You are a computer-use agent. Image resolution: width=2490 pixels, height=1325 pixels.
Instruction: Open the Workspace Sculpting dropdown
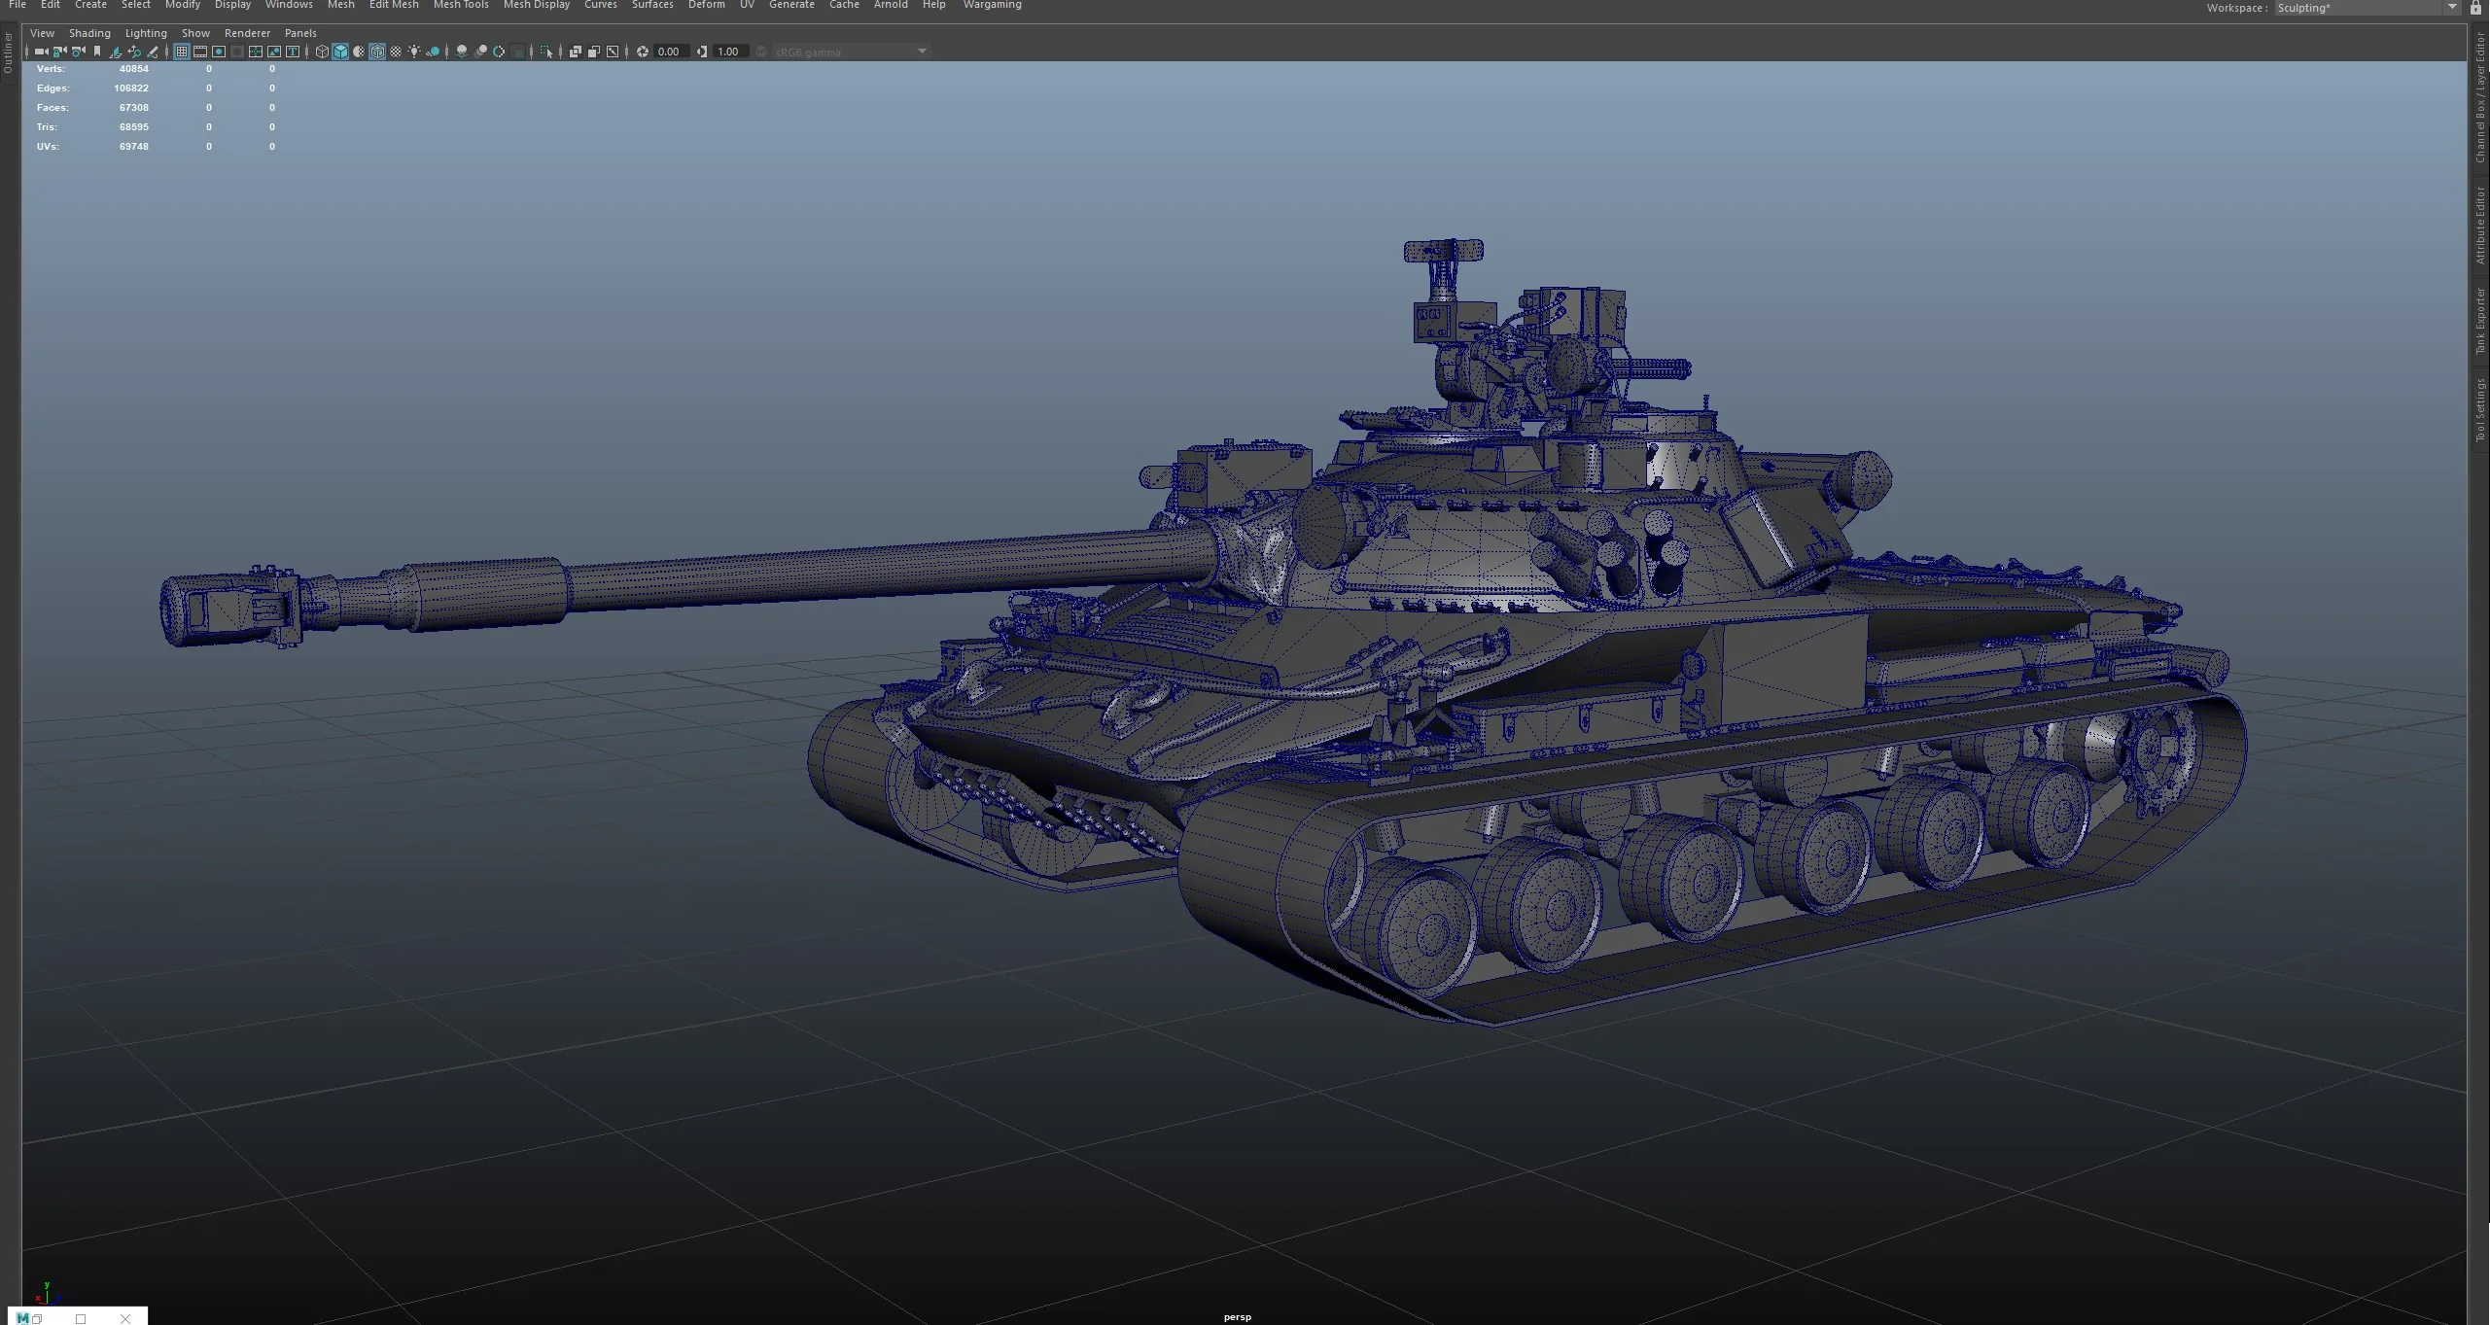(2368, 8)
